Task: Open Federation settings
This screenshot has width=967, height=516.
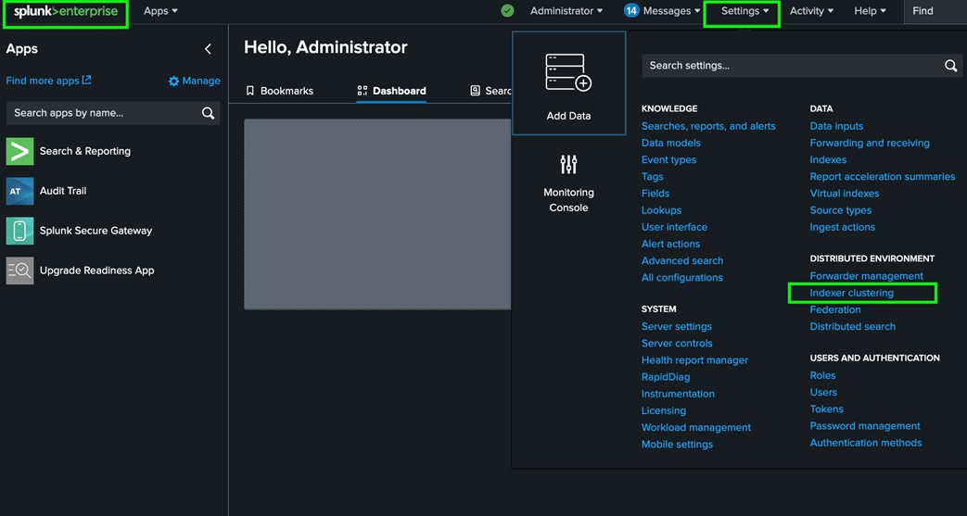Action: (835, 309)
